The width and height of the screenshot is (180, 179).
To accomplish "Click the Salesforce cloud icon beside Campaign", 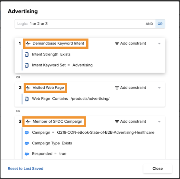I will (27, 132).
